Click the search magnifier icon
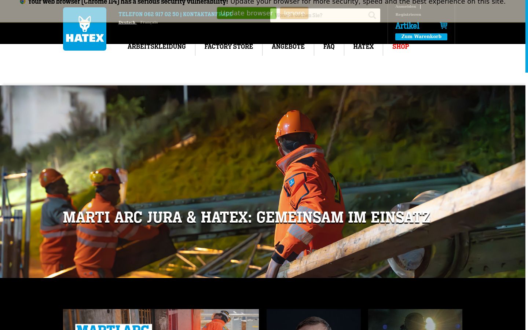528x330 pixels. [x=372, y=15]
